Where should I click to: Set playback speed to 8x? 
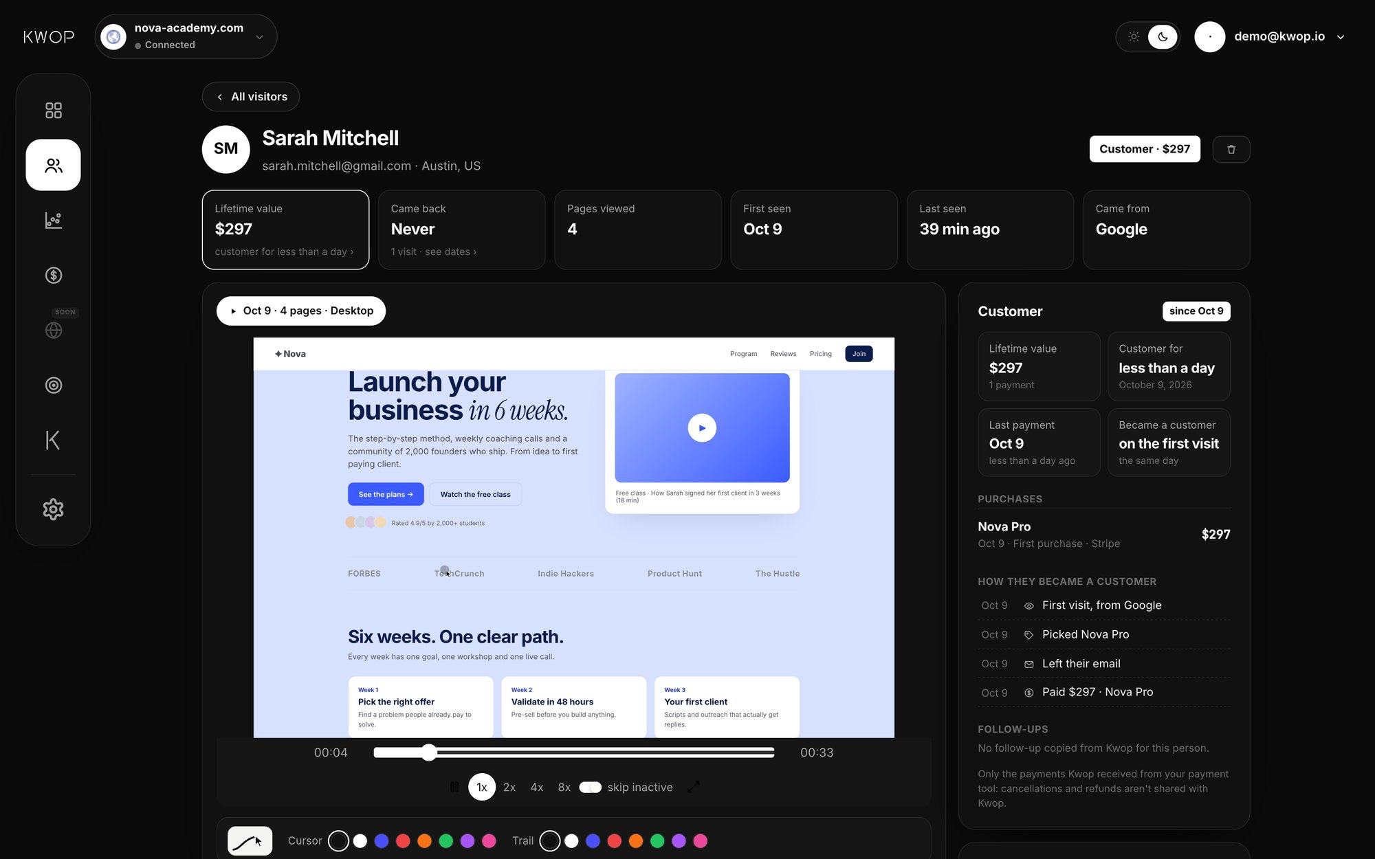point(564,787)
